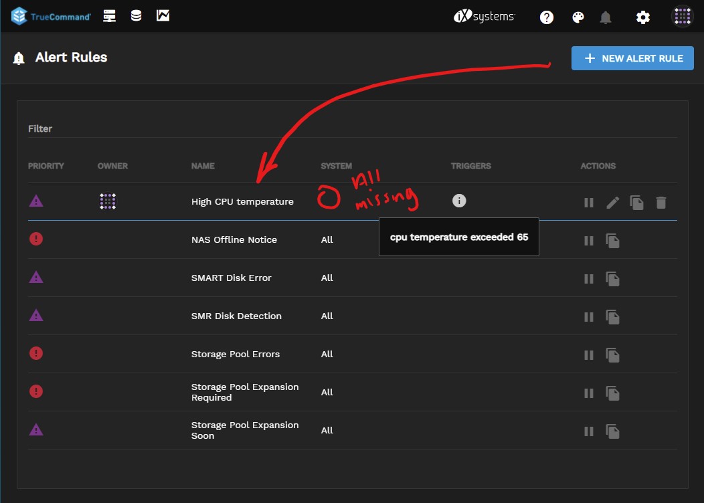Open the storage database icon in top bar
This screenshot has height=503, width=704.
click(x=136, y=15)
